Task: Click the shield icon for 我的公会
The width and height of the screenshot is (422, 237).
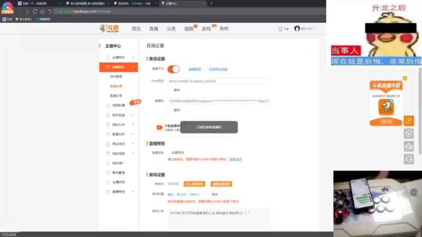Action: 108,125
